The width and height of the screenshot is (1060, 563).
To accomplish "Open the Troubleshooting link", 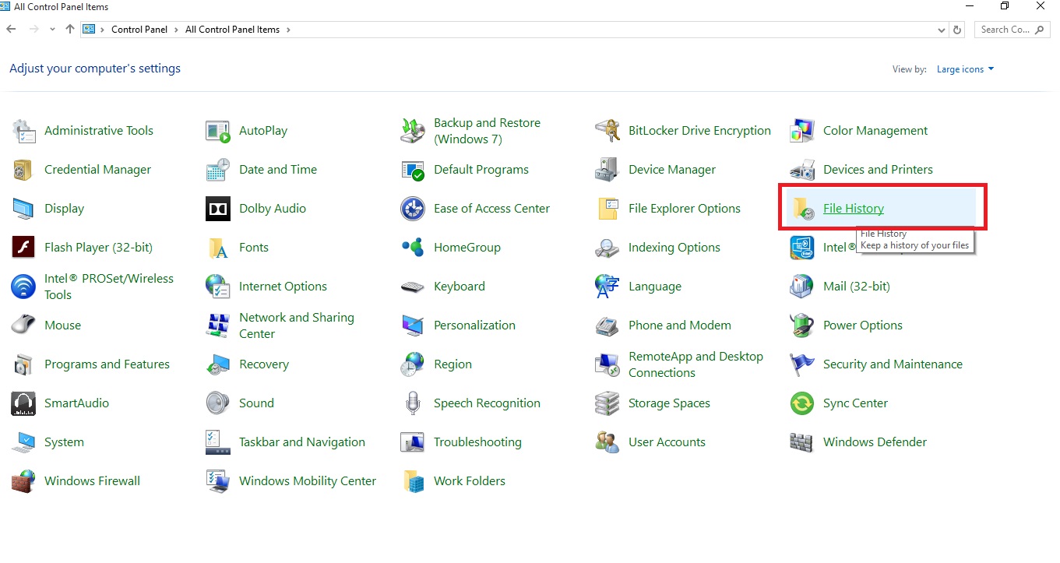I will 477,442.
